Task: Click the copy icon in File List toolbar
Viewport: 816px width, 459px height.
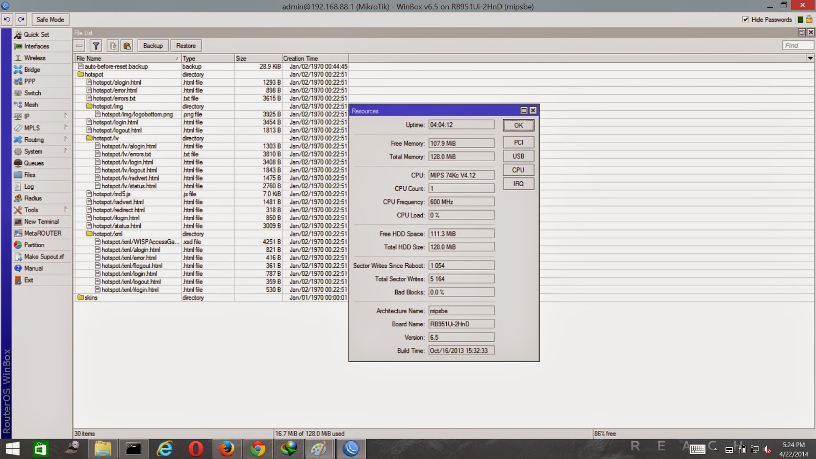Action: (113, 46)
